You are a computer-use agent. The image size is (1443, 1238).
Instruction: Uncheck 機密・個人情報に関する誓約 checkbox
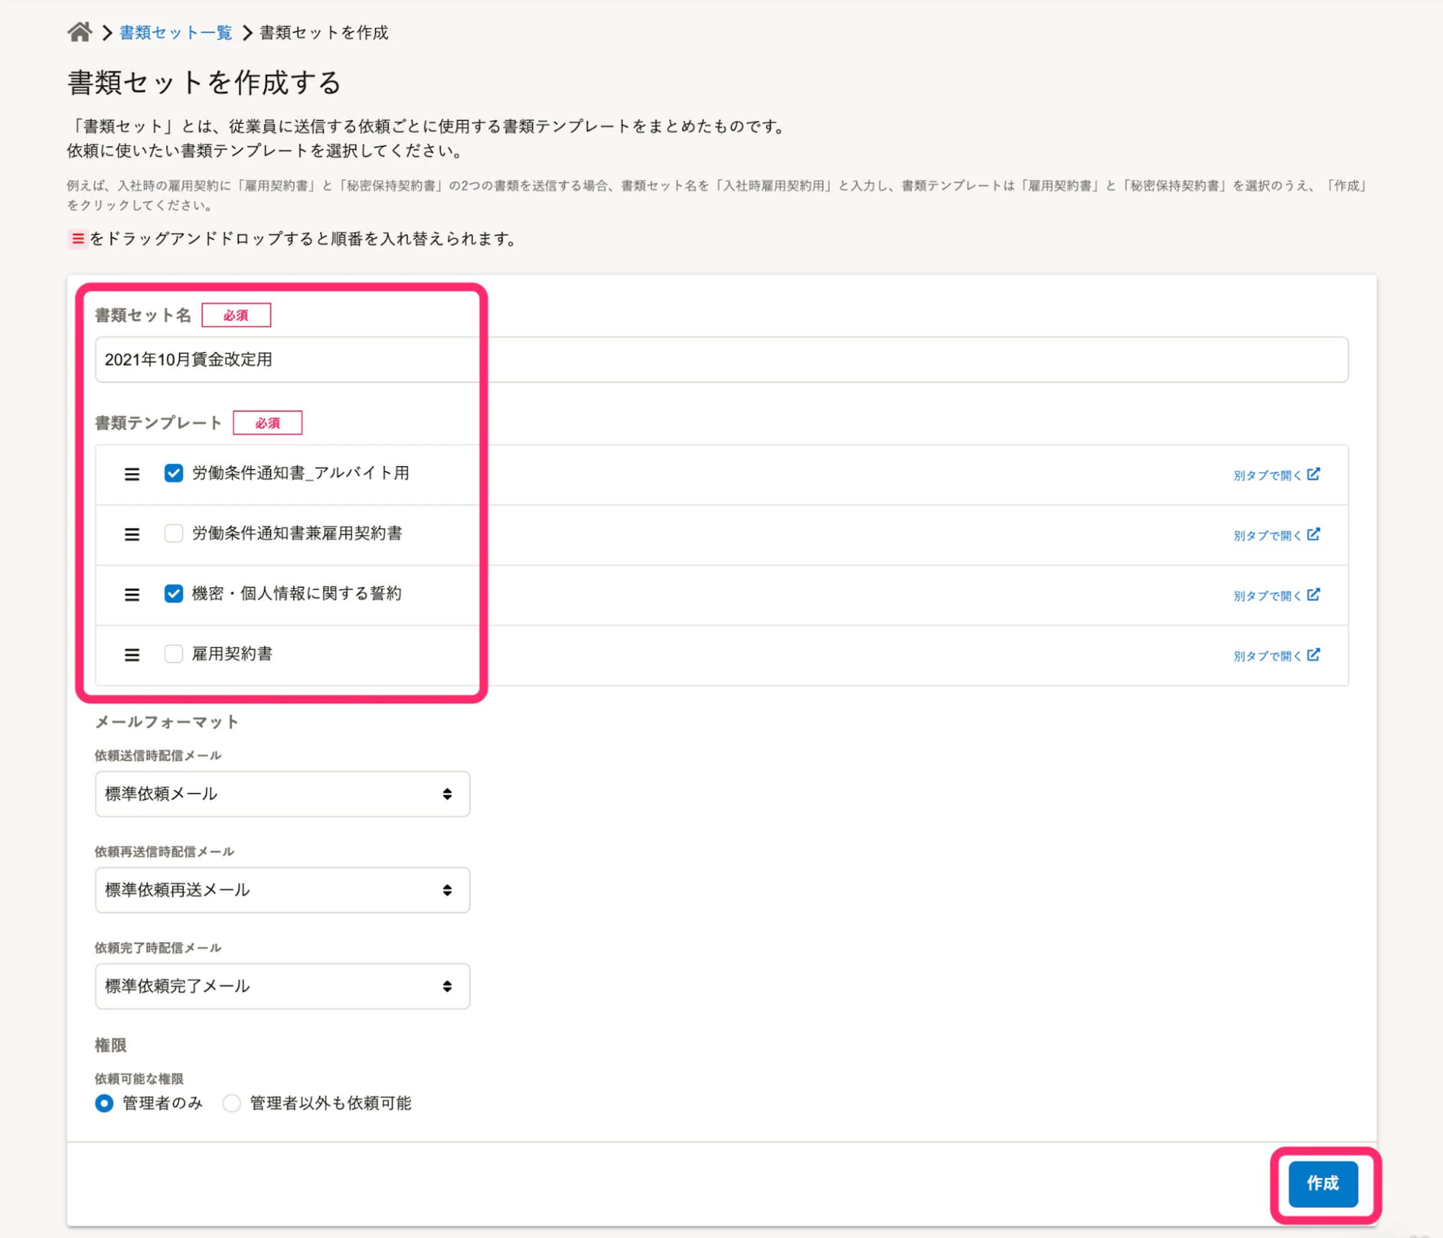173,593
